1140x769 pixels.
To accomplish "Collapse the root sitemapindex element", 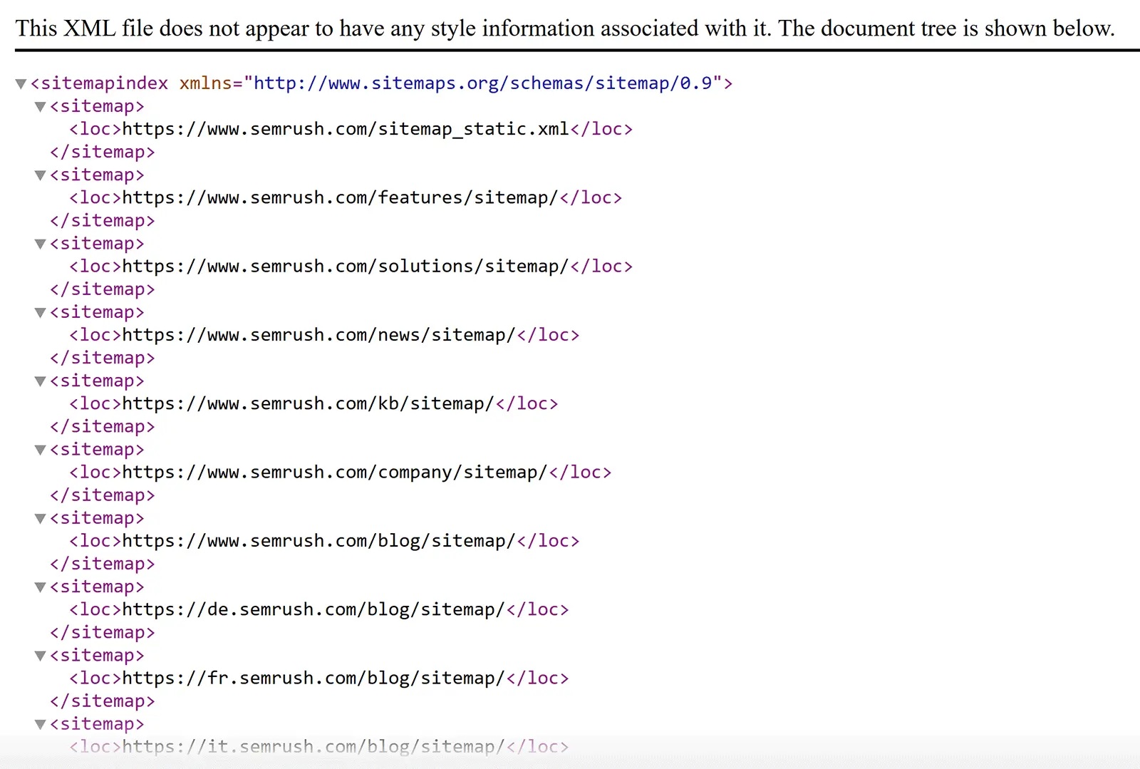I will pyautogui.click(x=20, y=83).
